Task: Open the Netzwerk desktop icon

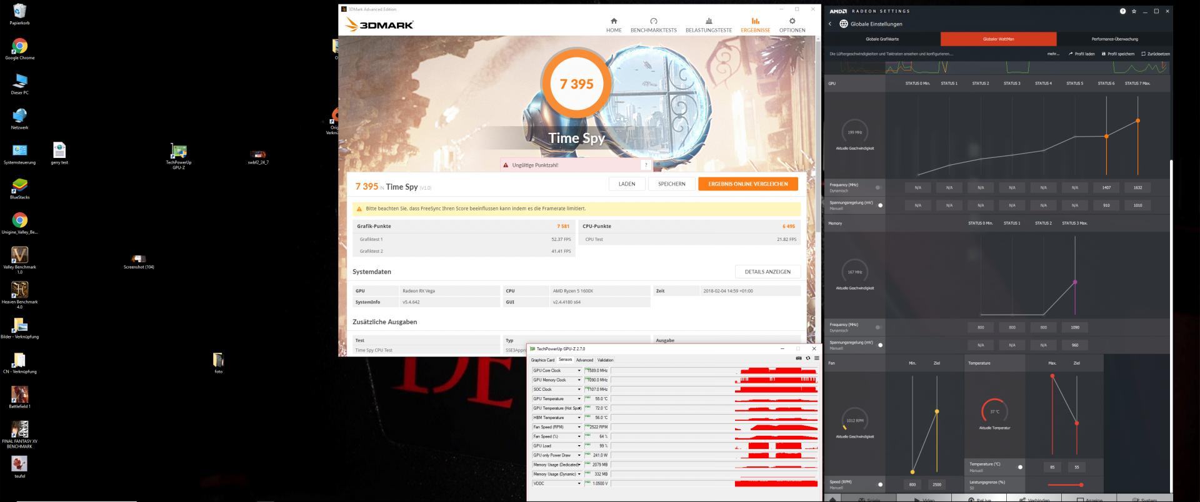Action: [x=19, y=119]
